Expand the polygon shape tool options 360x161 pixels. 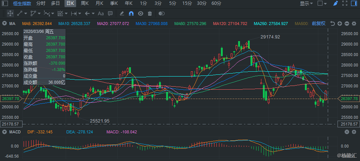[39, 13]
